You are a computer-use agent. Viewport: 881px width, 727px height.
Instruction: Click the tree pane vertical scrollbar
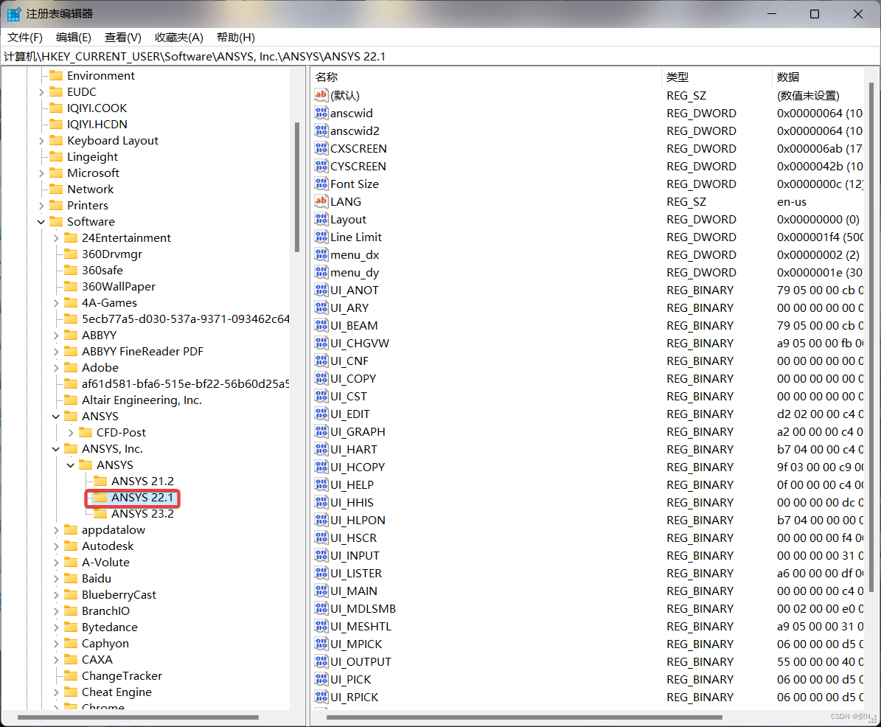296,187
